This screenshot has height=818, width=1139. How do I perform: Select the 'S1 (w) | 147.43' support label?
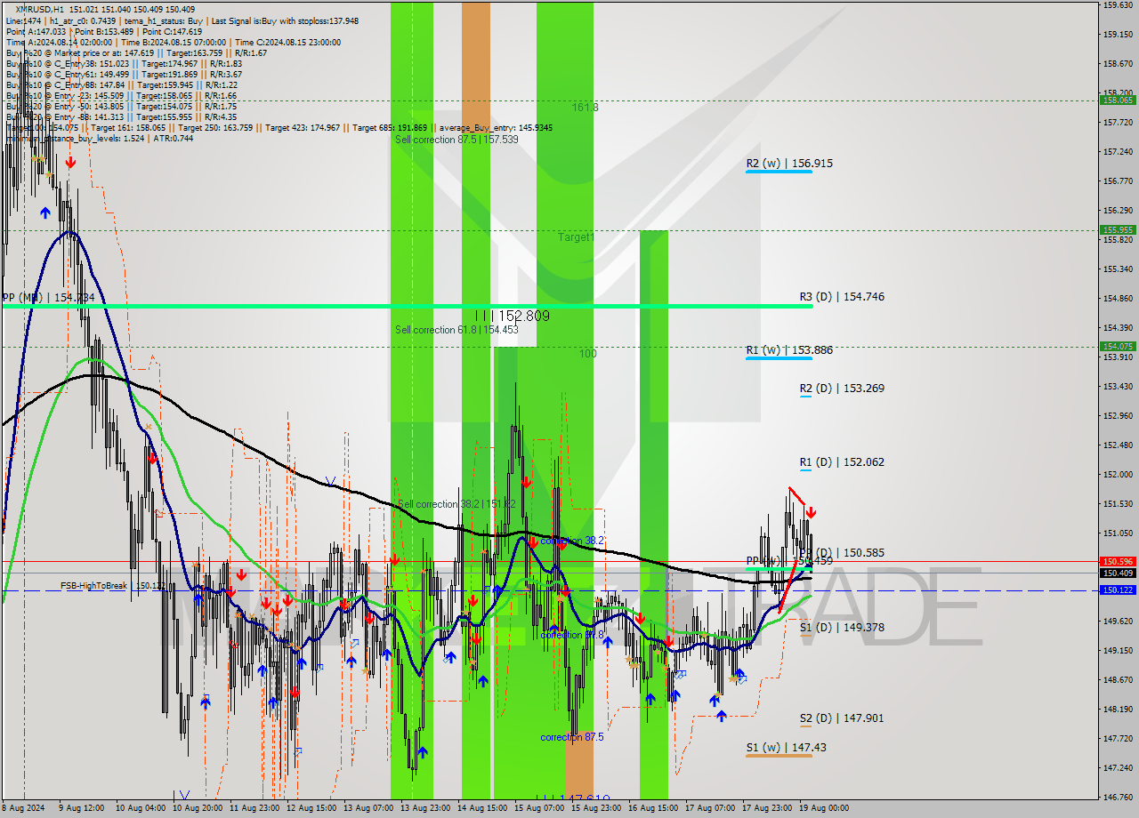pos(786,748)
